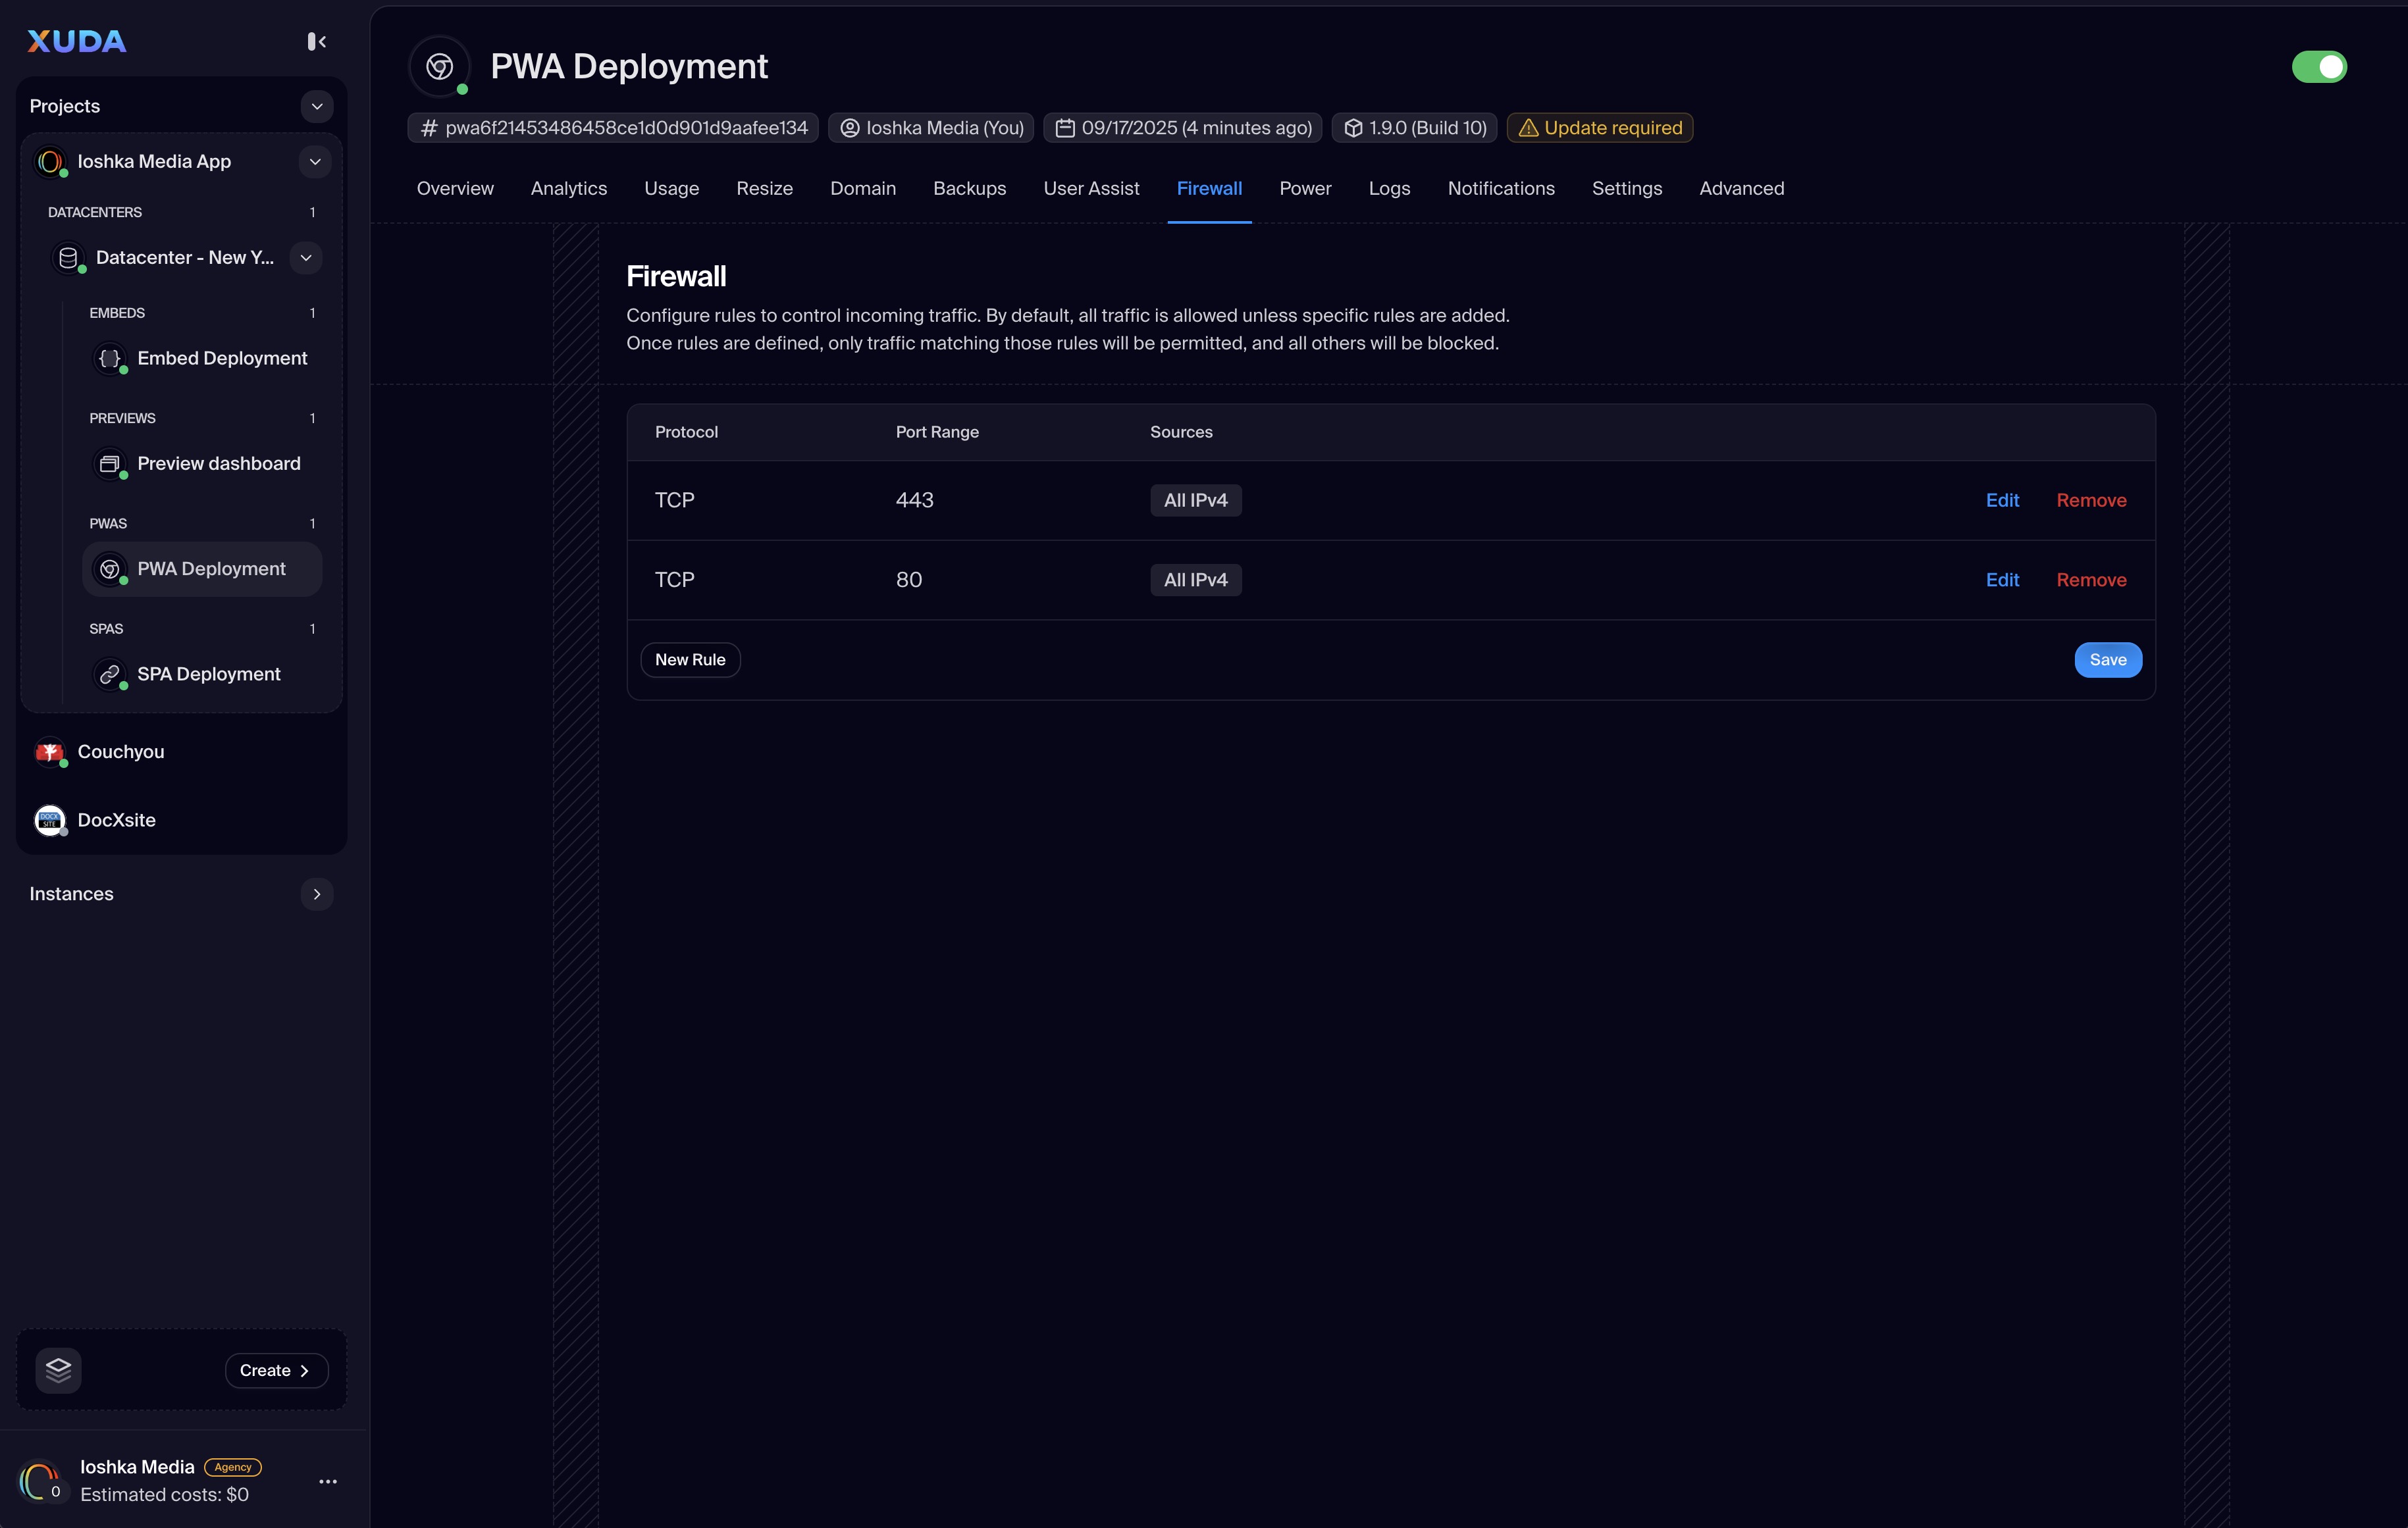
Task: Switch to the Backups tab
Action: (x=969, y=189)
